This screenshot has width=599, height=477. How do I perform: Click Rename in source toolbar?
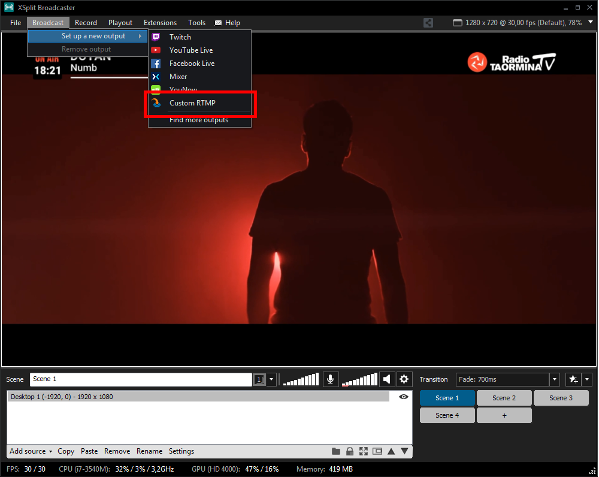point(149,451)
